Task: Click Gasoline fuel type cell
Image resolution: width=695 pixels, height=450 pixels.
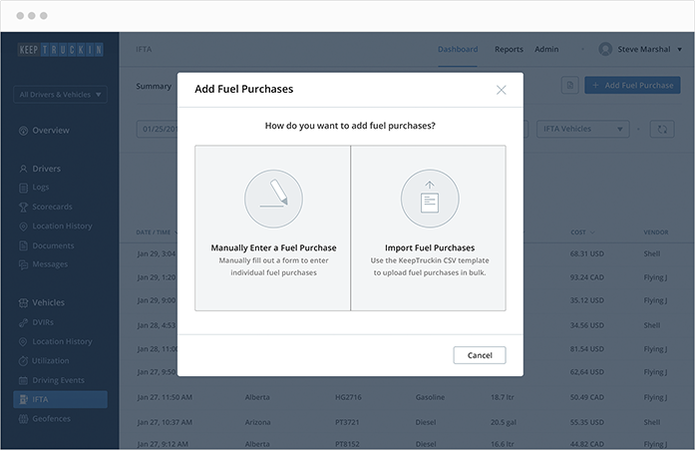Action: click(430, 397)
